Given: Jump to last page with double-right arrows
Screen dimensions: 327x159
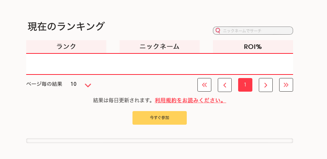Looking at the screenshot, I should click(x=286, y=85).
